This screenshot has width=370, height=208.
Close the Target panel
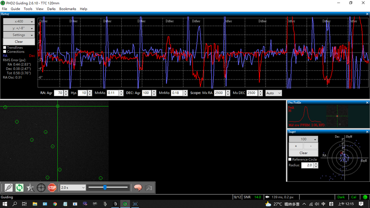pos(367,131)
